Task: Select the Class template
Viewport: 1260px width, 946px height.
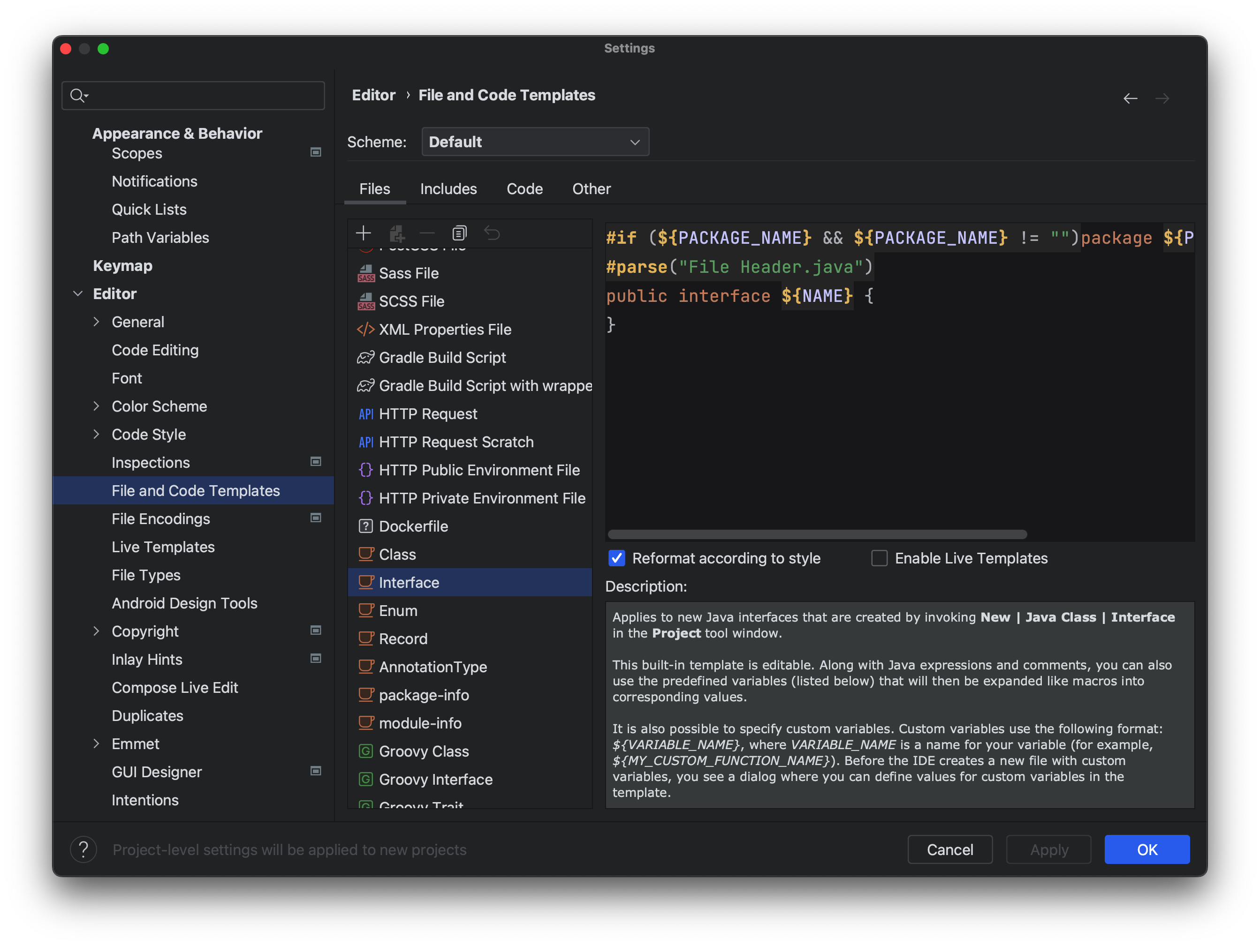Action: 470,555
